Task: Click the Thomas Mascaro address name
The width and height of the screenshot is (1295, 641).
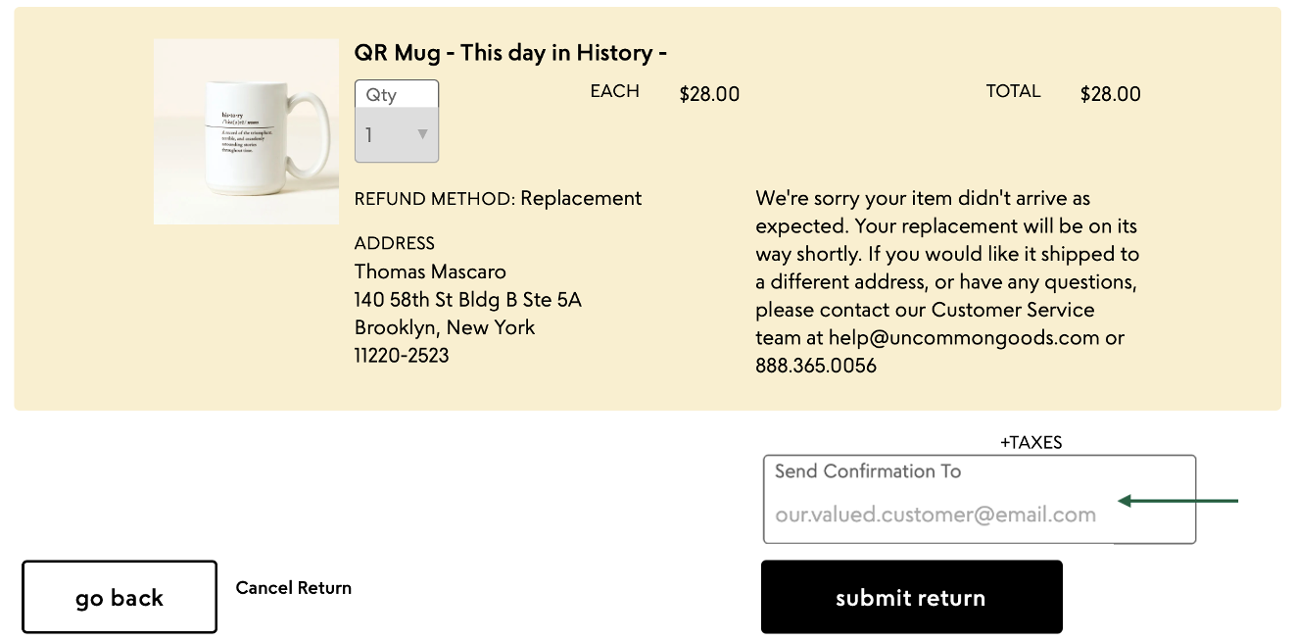Action: pos(430,271)
